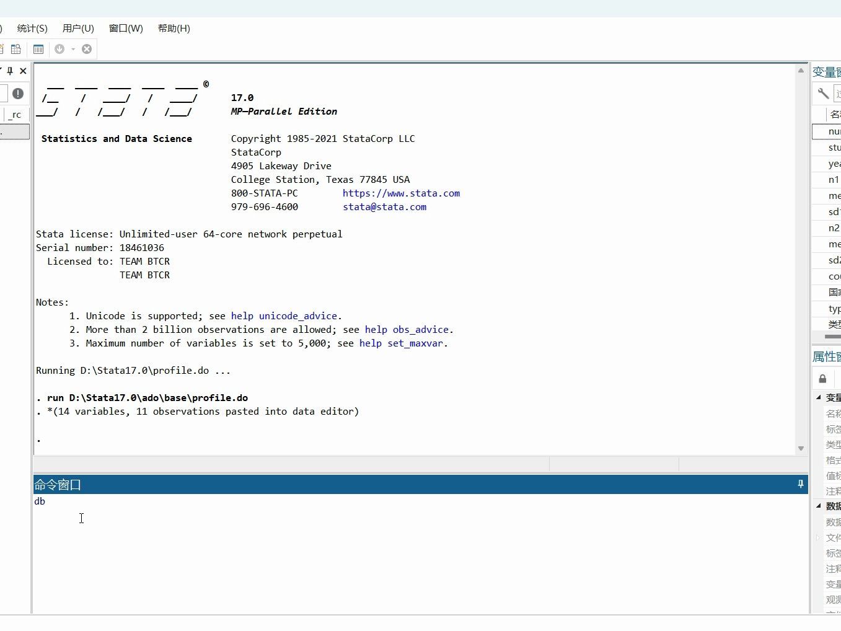Open the dropdown arrow next to More button

pyautogui.click(x=73, y=49)
